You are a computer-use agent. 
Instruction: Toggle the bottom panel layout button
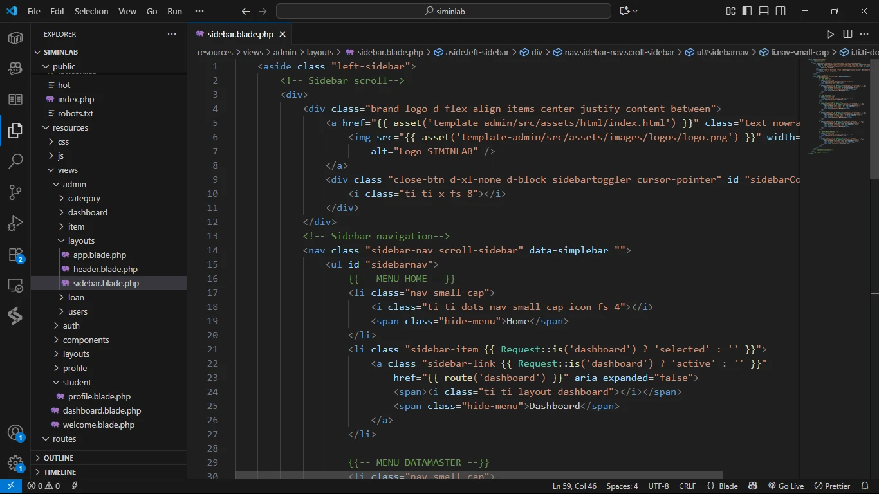coord(764,11)
